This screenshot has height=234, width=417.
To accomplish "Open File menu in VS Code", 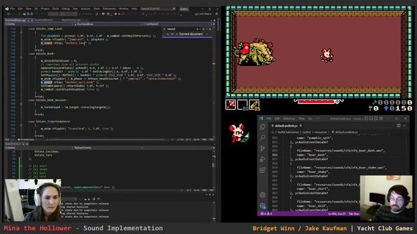I will point(269,118).
